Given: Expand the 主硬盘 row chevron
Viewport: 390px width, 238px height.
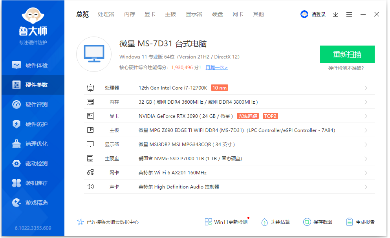Looking at the screenshot, I should point(366,159).
